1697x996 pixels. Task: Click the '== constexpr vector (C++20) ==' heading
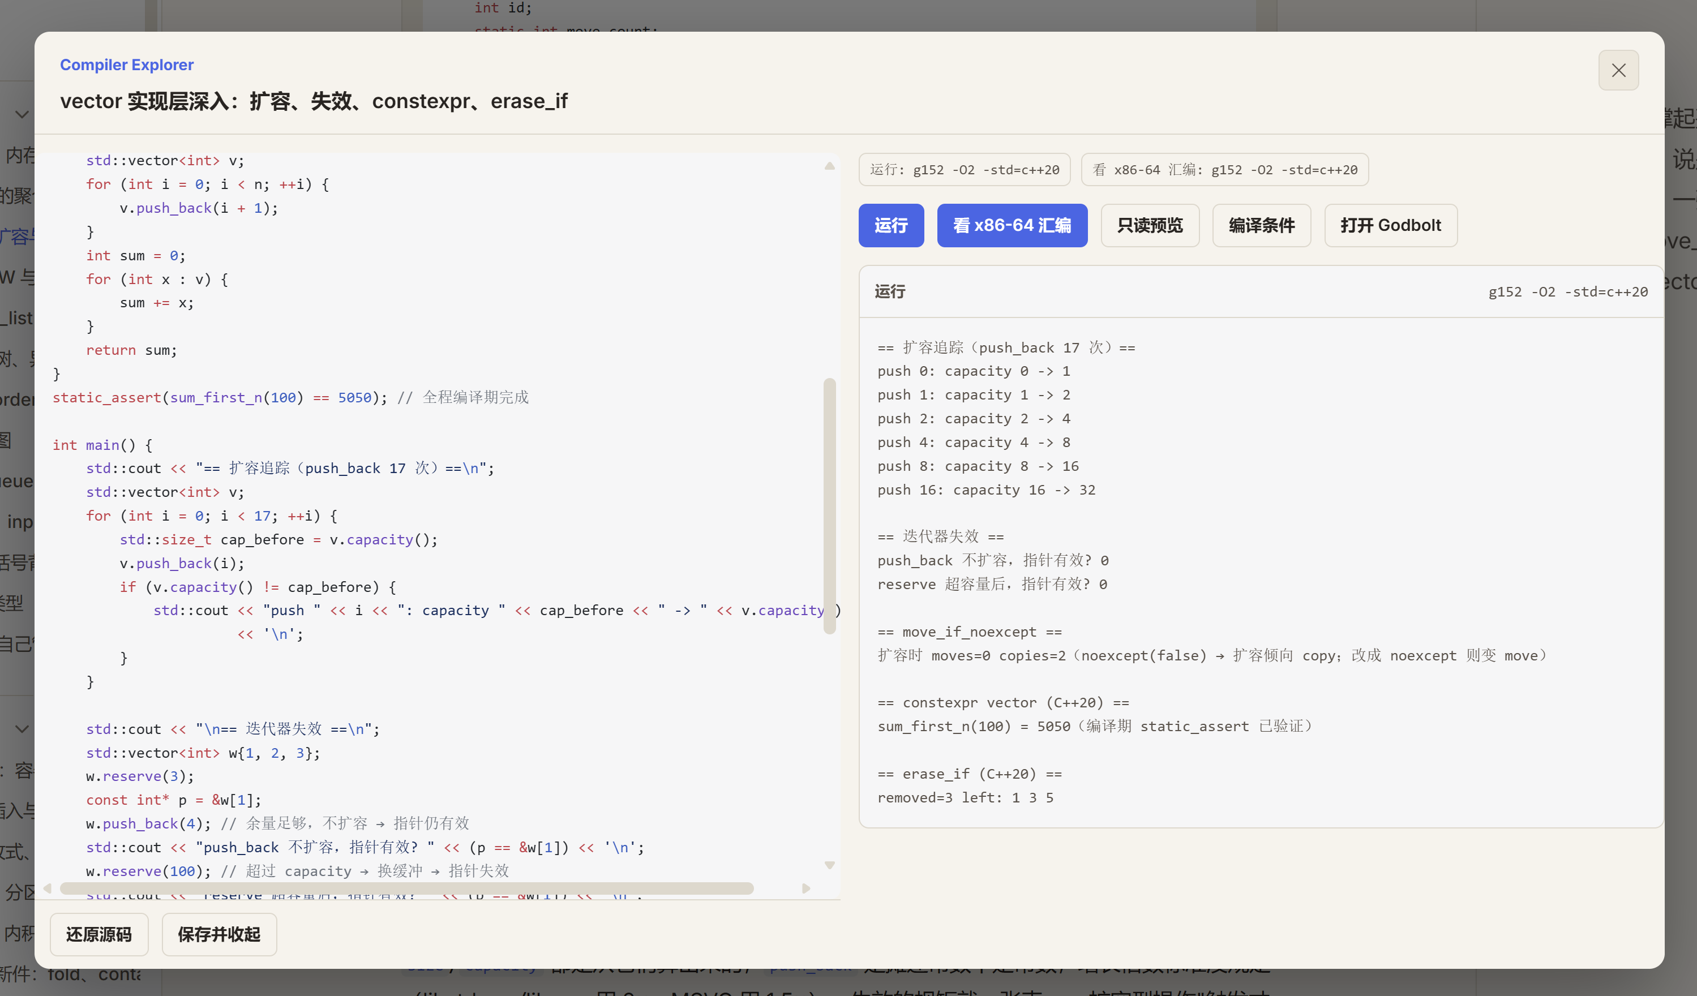tap(1004, 703)
